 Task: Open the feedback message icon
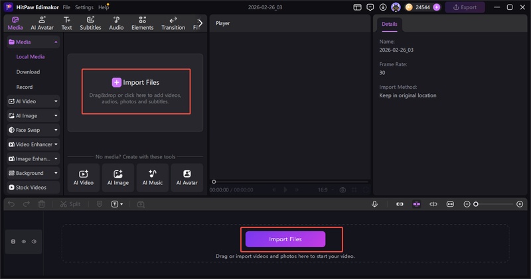[x=370, y=7]
